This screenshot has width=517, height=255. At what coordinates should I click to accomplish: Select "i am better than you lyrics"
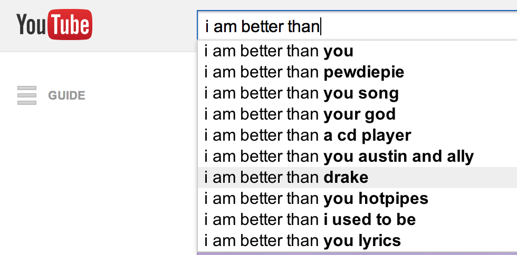pyautogui.click(x=303, y=241)
